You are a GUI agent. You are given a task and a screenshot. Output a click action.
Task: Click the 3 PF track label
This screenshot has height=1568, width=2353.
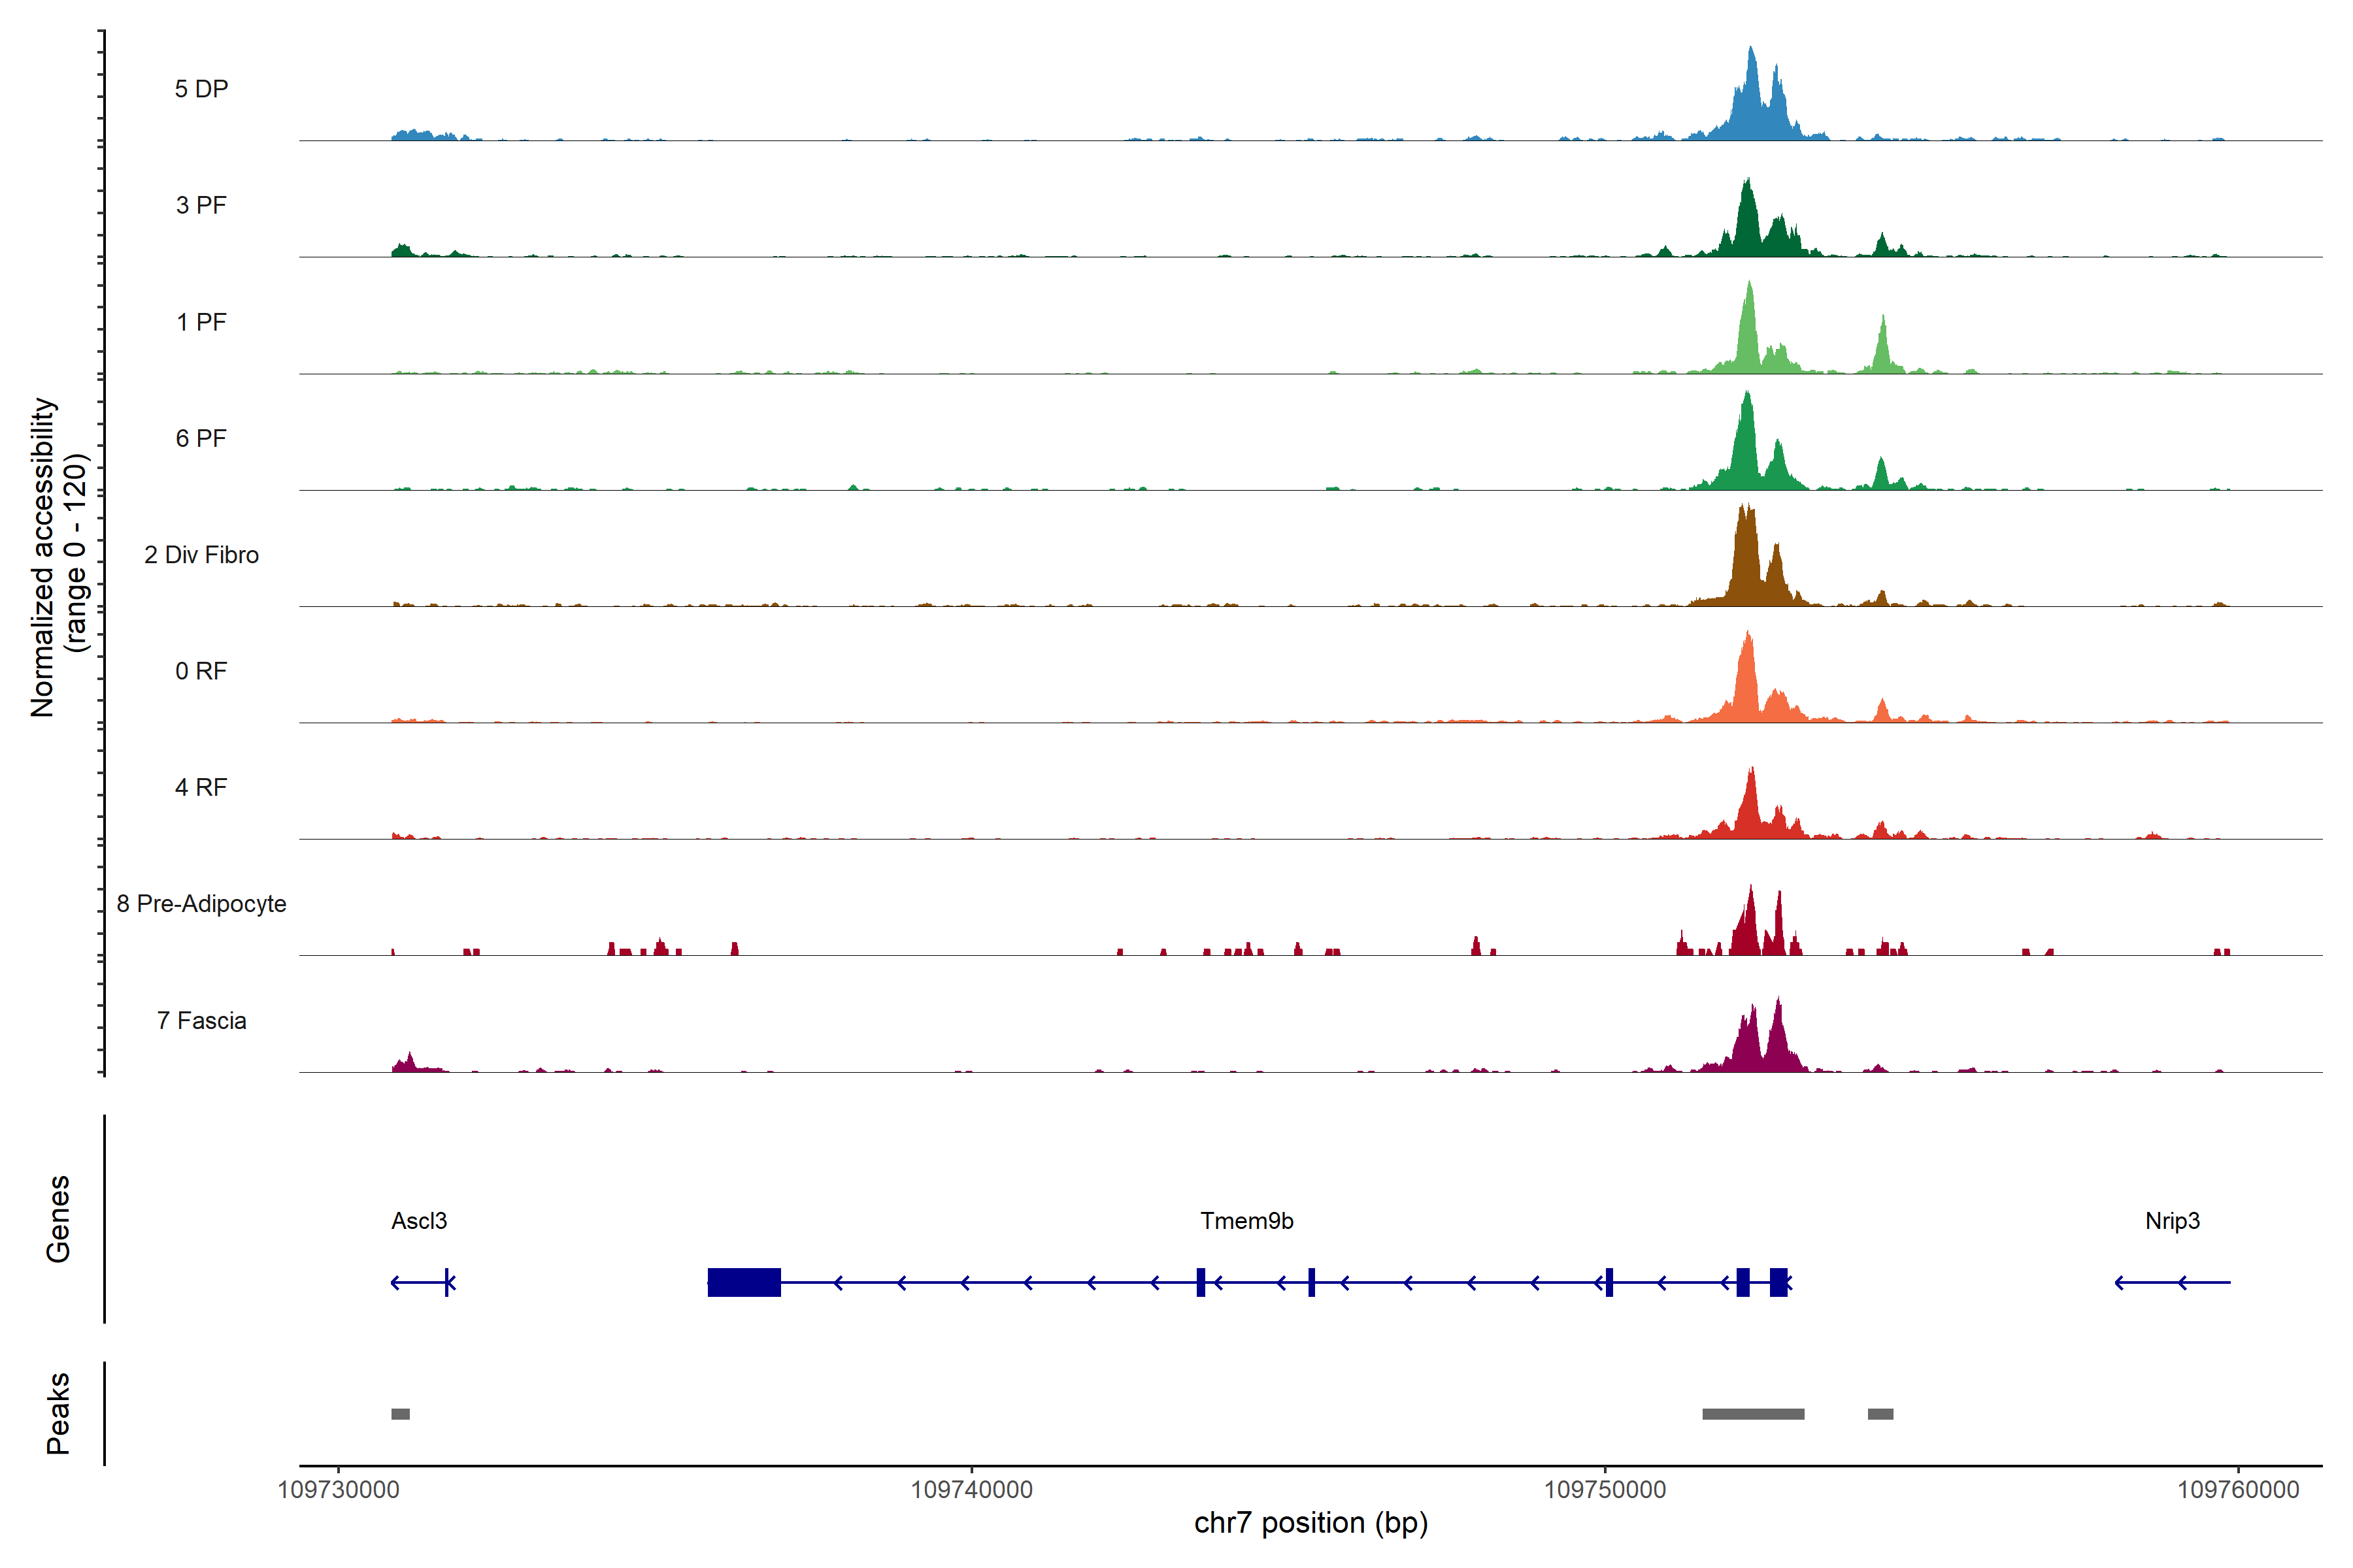[x=201, y=205]
